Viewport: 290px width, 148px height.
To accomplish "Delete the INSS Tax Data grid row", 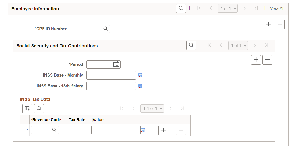I will point(181,130).
